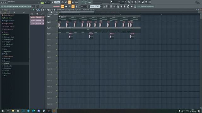
Task: Click the tempo field showing 135
Action: point(57,2)
